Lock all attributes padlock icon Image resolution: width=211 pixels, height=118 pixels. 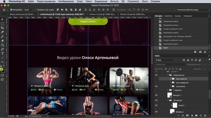(x=180, y=69)
